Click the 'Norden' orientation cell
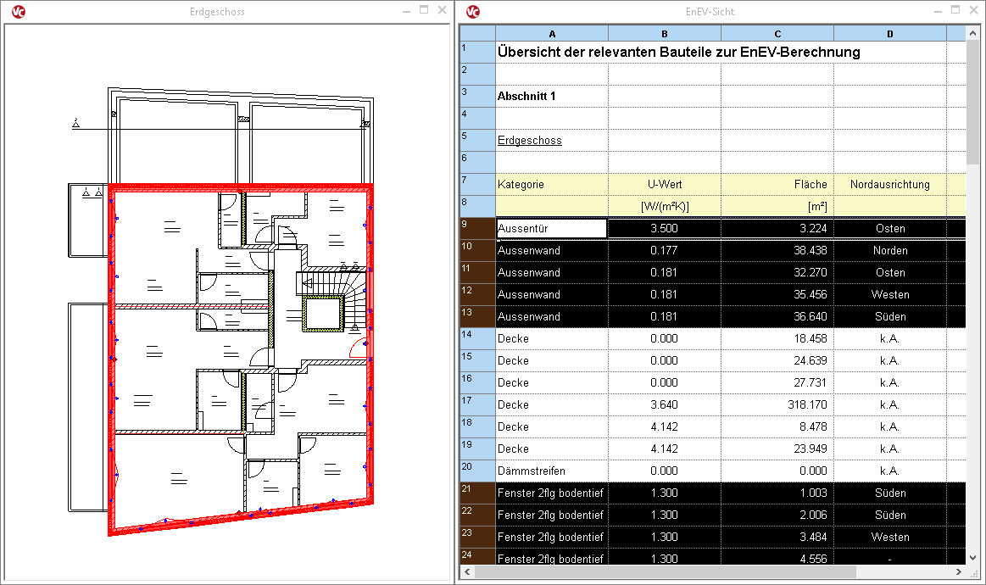Viewport: 986px width, 585px height. [x=890, y=250]
